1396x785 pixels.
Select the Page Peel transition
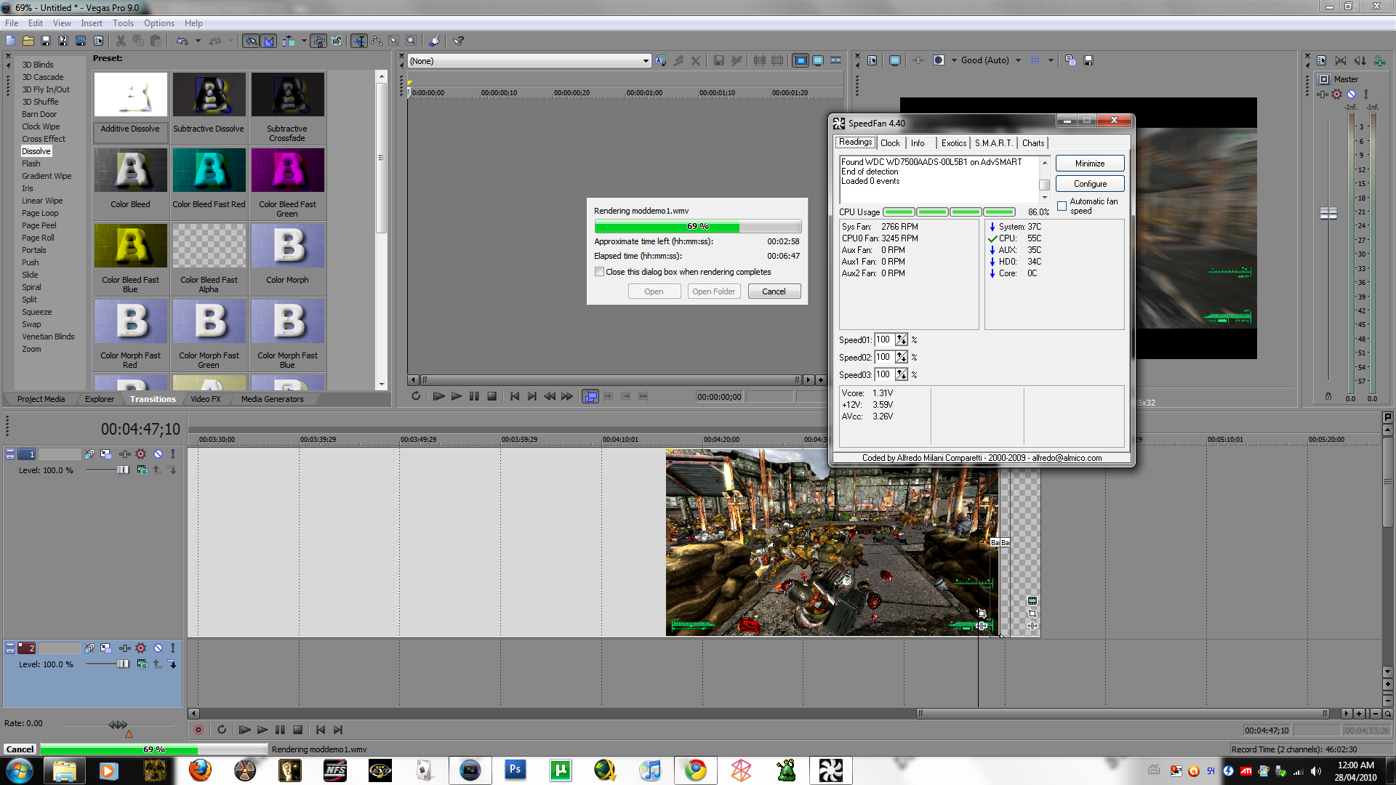point(39,225)
